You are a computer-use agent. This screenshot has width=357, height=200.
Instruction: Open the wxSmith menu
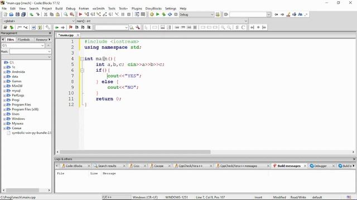pos(98,8)
